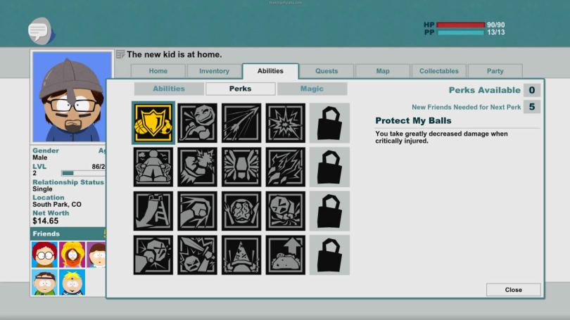
Task: Choose the slide and ladder perk icon
Action: 153,211
